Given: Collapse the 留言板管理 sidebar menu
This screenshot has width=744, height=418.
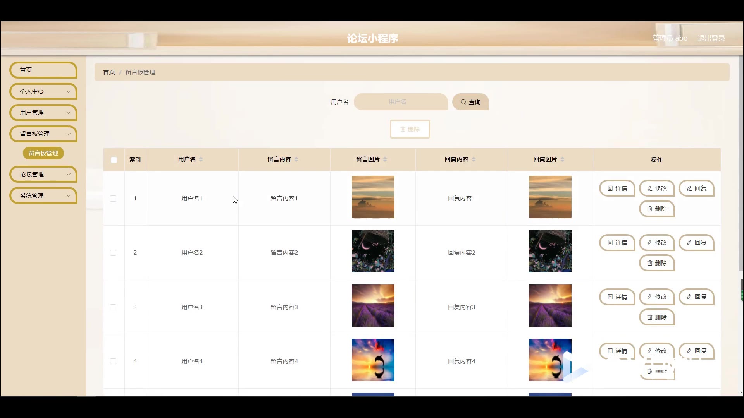Looking at the screenshot, I should click(43, 134).
